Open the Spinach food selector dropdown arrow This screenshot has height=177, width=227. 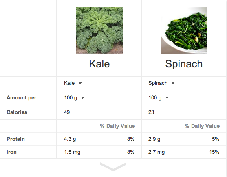173,83
